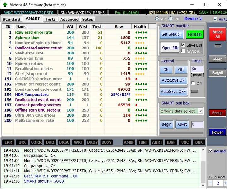Uncheck the Save BIN checkbox
Image resolution: width=227 pixels, height=189 pixels.
tap(183, 45)
